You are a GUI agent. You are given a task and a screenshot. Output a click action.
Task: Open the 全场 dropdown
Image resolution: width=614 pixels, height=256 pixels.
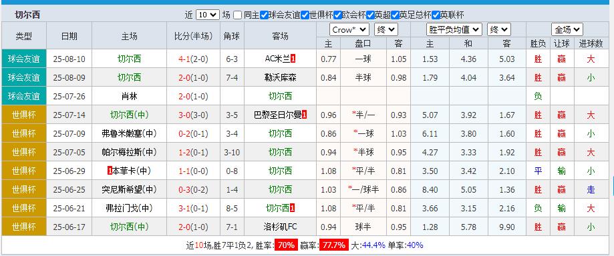coord(567,30)
